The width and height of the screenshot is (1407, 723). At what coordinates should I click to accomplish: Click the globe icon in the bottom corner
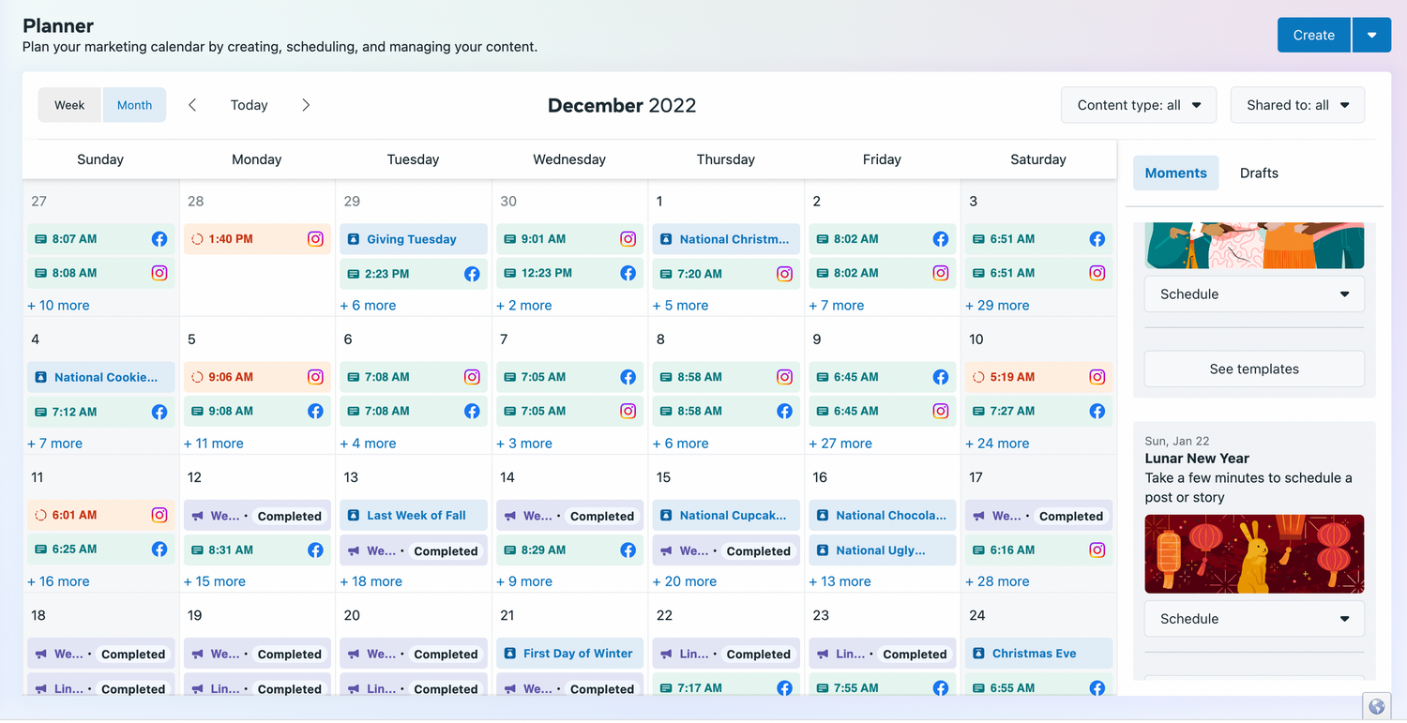[x=1377, y=706]
